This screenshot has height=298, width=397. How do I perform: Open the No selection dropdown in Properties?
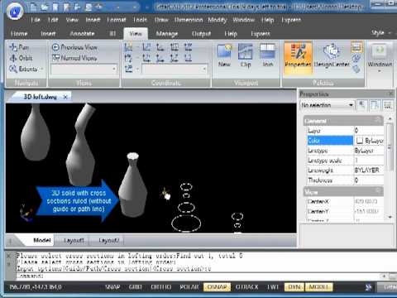tap(327, 105)
